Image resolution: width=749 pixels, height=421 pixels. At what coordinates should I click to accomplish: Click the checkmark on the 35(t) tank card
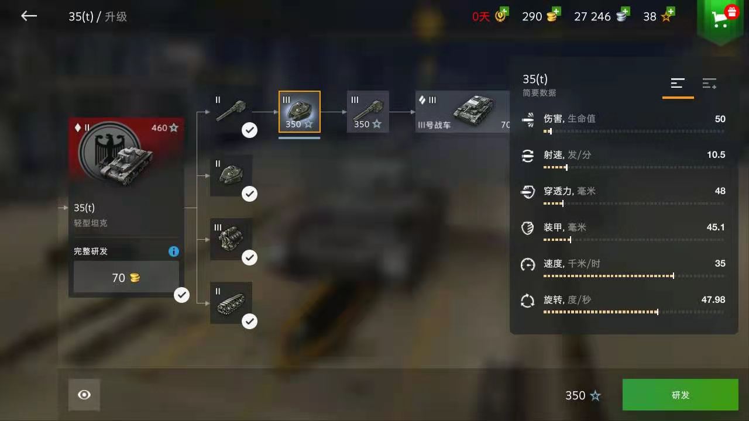[x=182, y=295]
